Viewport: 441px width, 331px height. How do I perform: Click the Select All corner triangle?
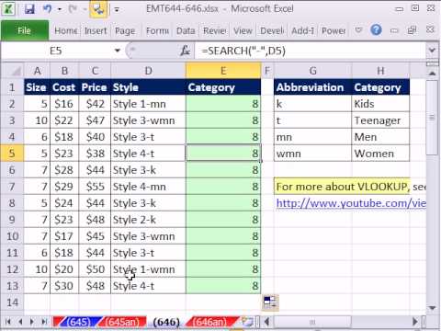[13, 71]
